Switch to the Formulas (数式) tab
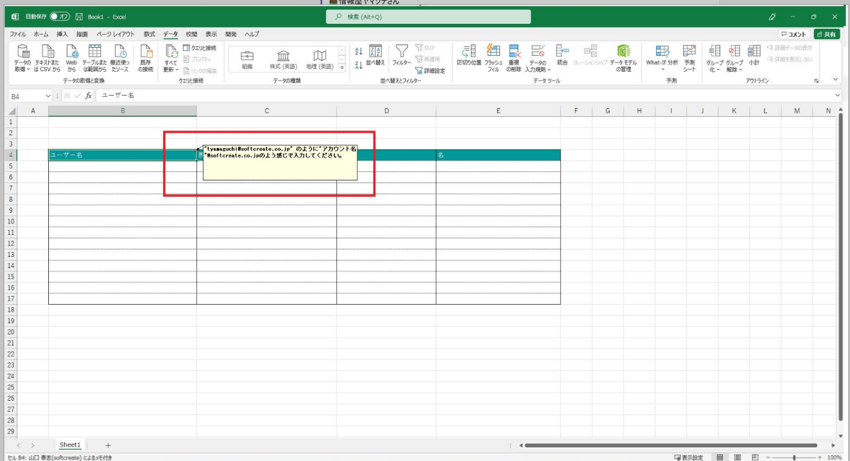 pyautogui.click(x=149, y=34)
